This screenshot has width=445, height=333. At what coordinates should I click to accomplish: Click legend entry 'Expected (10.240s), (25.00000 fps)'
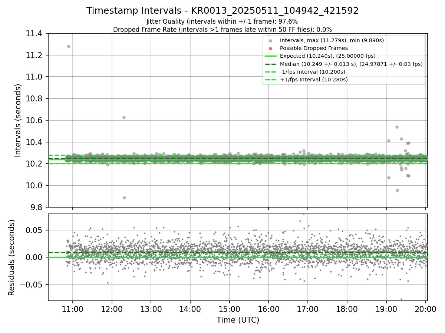click(x=328, y=56)
